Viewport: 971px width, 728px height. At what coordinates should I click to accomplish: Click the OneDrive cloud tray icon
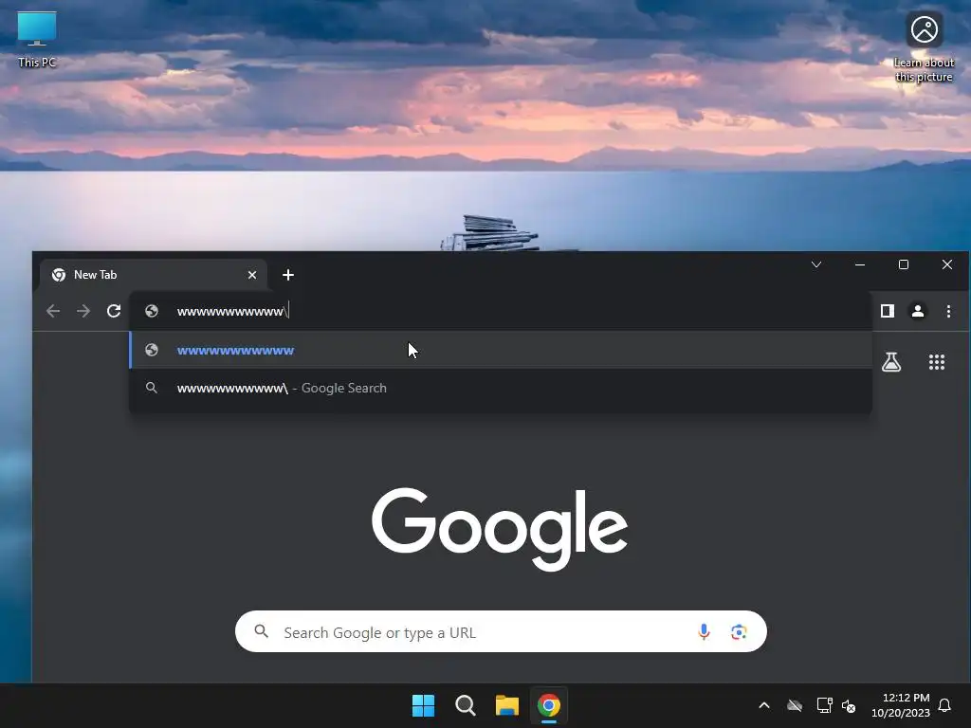click(795, 705)
